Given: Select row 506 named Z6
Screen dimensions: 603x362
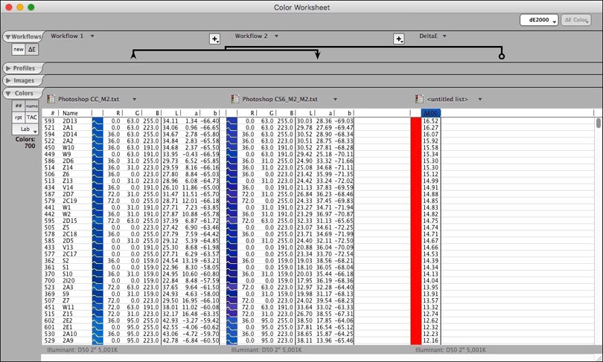Looking at the screenshot, I should [318, 174].
